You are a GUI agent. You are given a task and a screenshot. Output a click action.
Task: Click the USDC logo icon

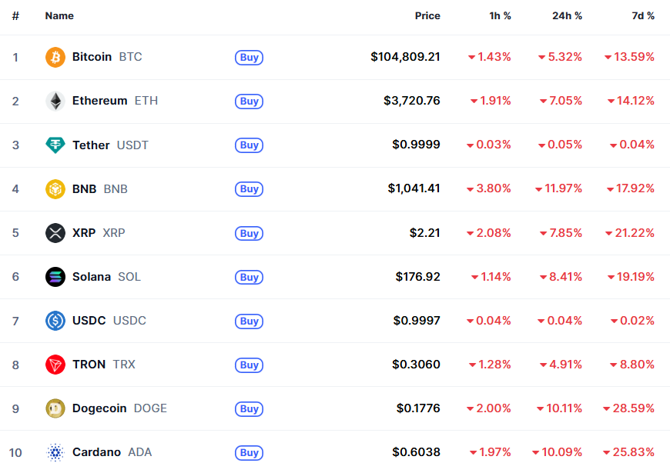coord(55,321)
